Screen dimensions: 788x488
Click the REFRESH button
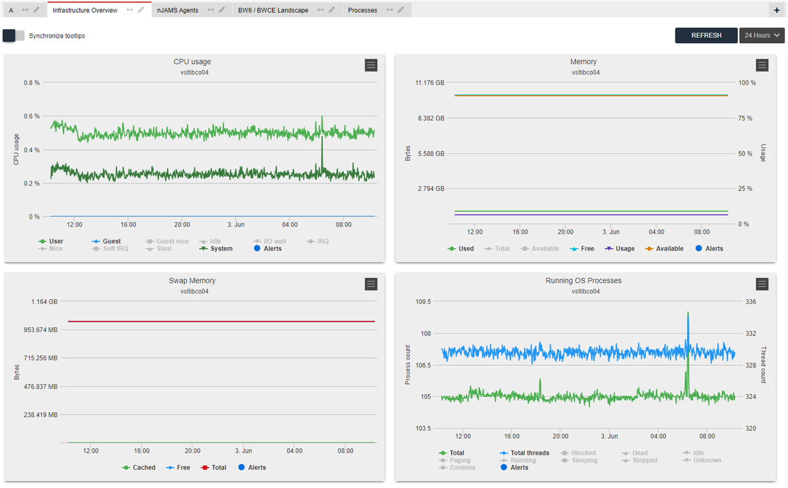point(706,36)
